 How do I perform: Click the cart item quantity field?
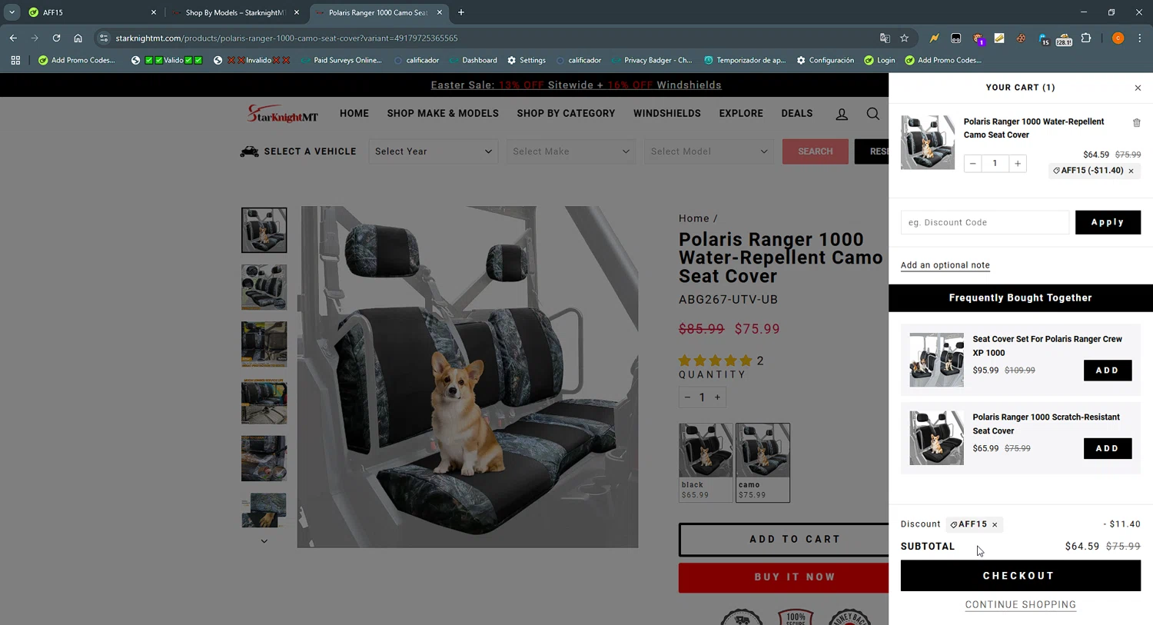click(995, 163)
